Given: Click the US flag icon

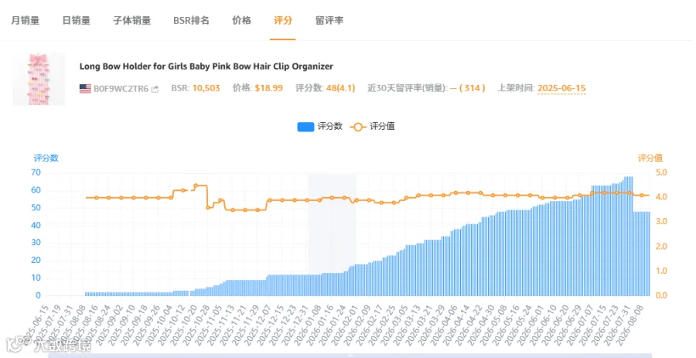Looking at the screenshot, I should (85, 89).
